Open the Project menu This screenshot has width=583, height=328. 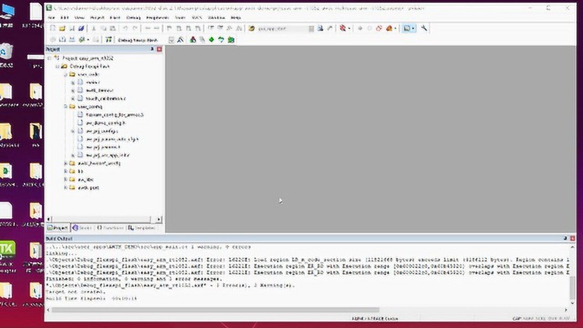tap(97, 17)
